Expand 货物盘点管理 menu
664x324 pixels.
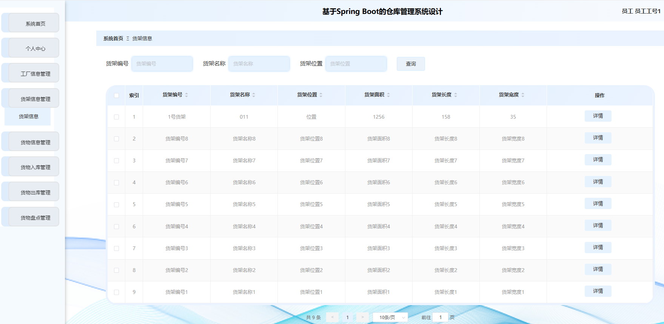click(x=34, y=217)
